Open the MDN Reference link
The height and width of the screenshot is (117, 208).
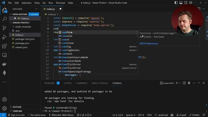point(149,44)
